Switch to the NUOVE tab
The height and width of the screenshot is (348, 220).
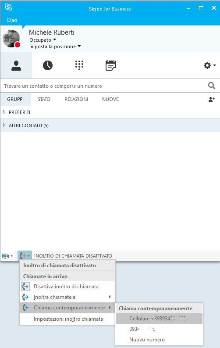coord(110,99)
